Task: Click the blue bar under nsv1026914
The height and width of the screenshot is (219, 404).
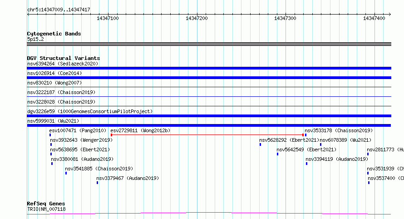Action: pos(209,78)
